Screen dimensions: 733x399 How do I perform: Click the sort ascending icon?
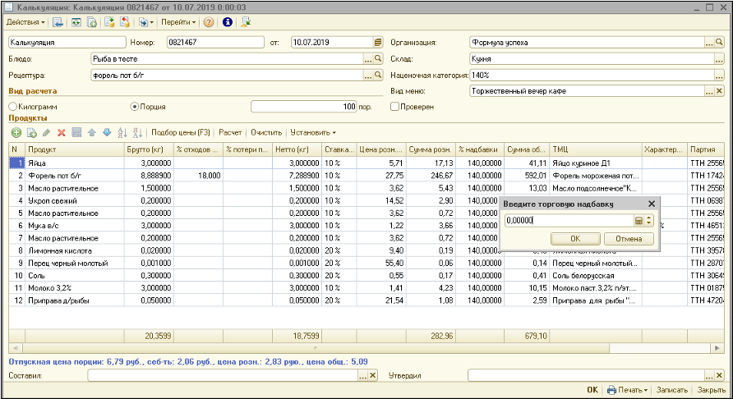click(x=122, y=132)
